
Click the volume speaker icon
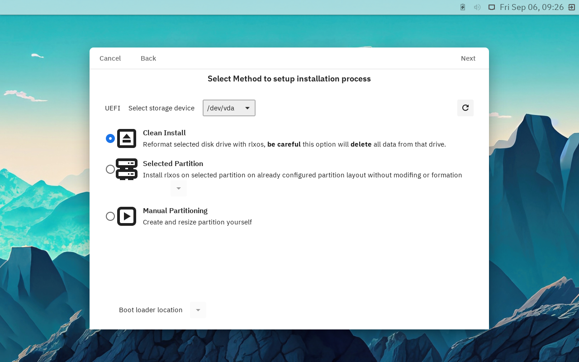tap(477, 7)
